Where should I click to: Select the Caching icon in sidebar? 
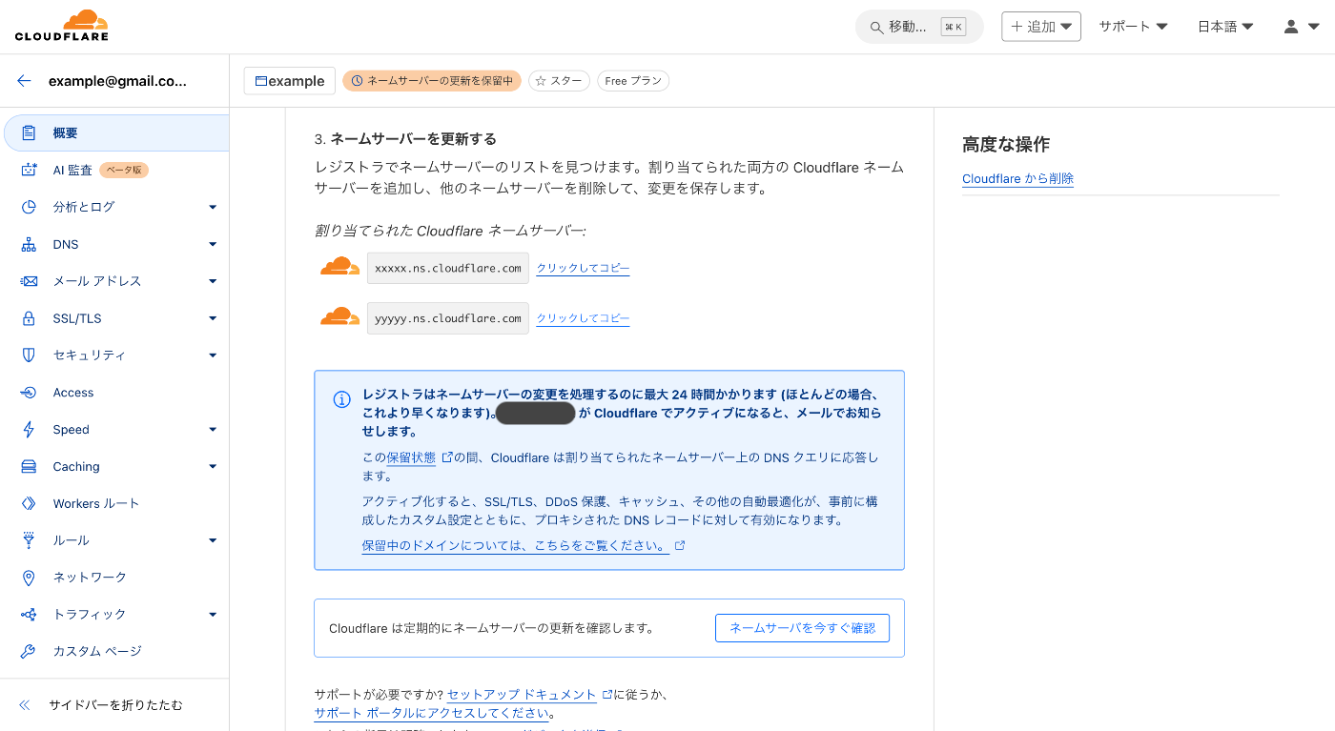30,466
